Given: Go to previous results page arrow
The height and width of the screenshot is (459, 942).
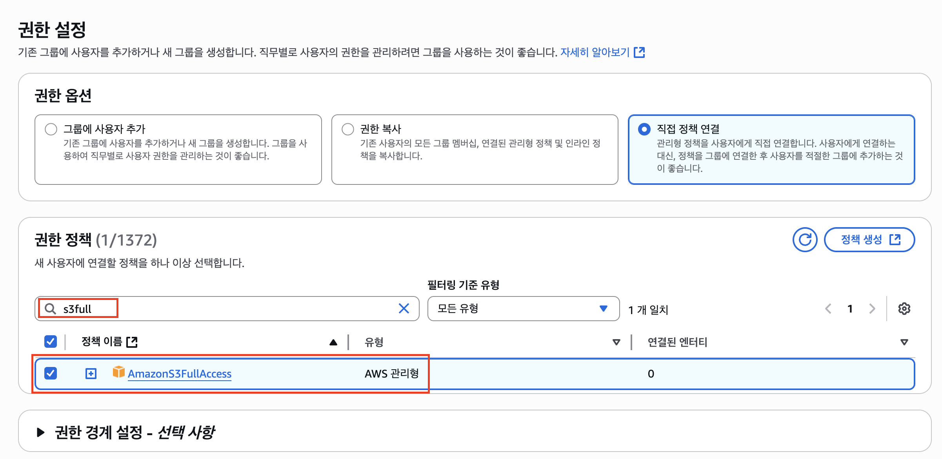Looking at the screenshot, I should 828,309.
